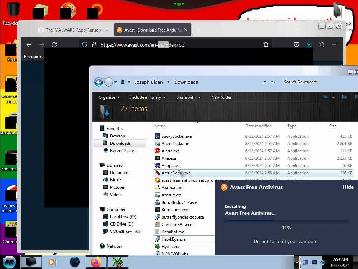Hide the Avast installer popup
This screenshot has width=358, height=269.
click(x=348, y=187)
